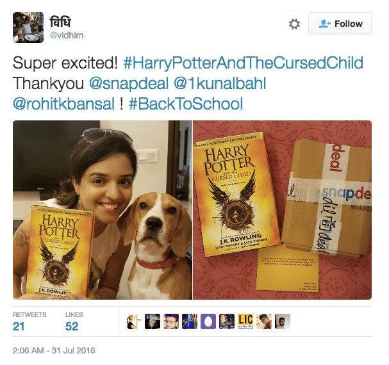This screenshot has height=365, width=389.
Task: Open the #BackToSchool hashtag
Action: pyautogui.click(x=186, y=103)
